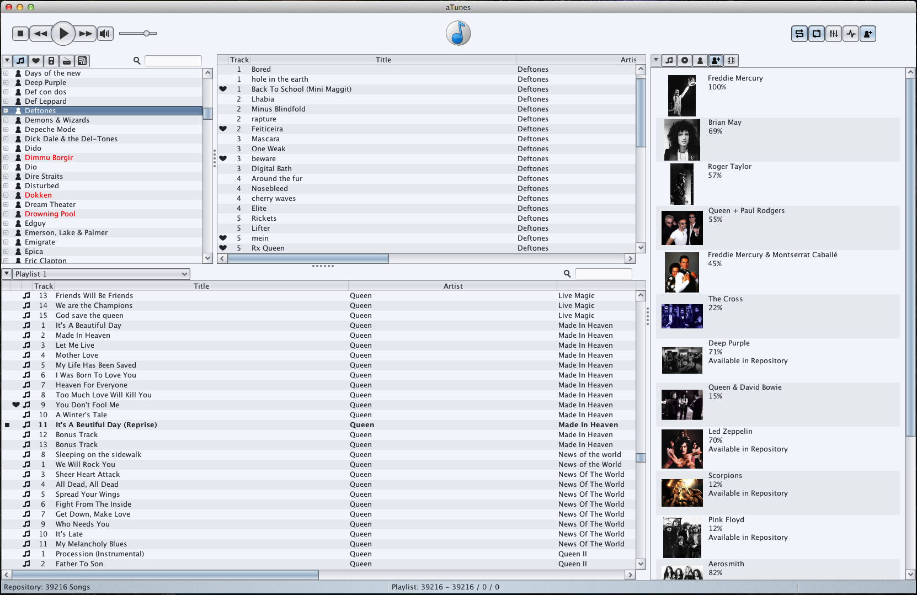Screen dimensions: 917x595
Task: Toggle repeat mode in the top toolbar
Action: 816,34
